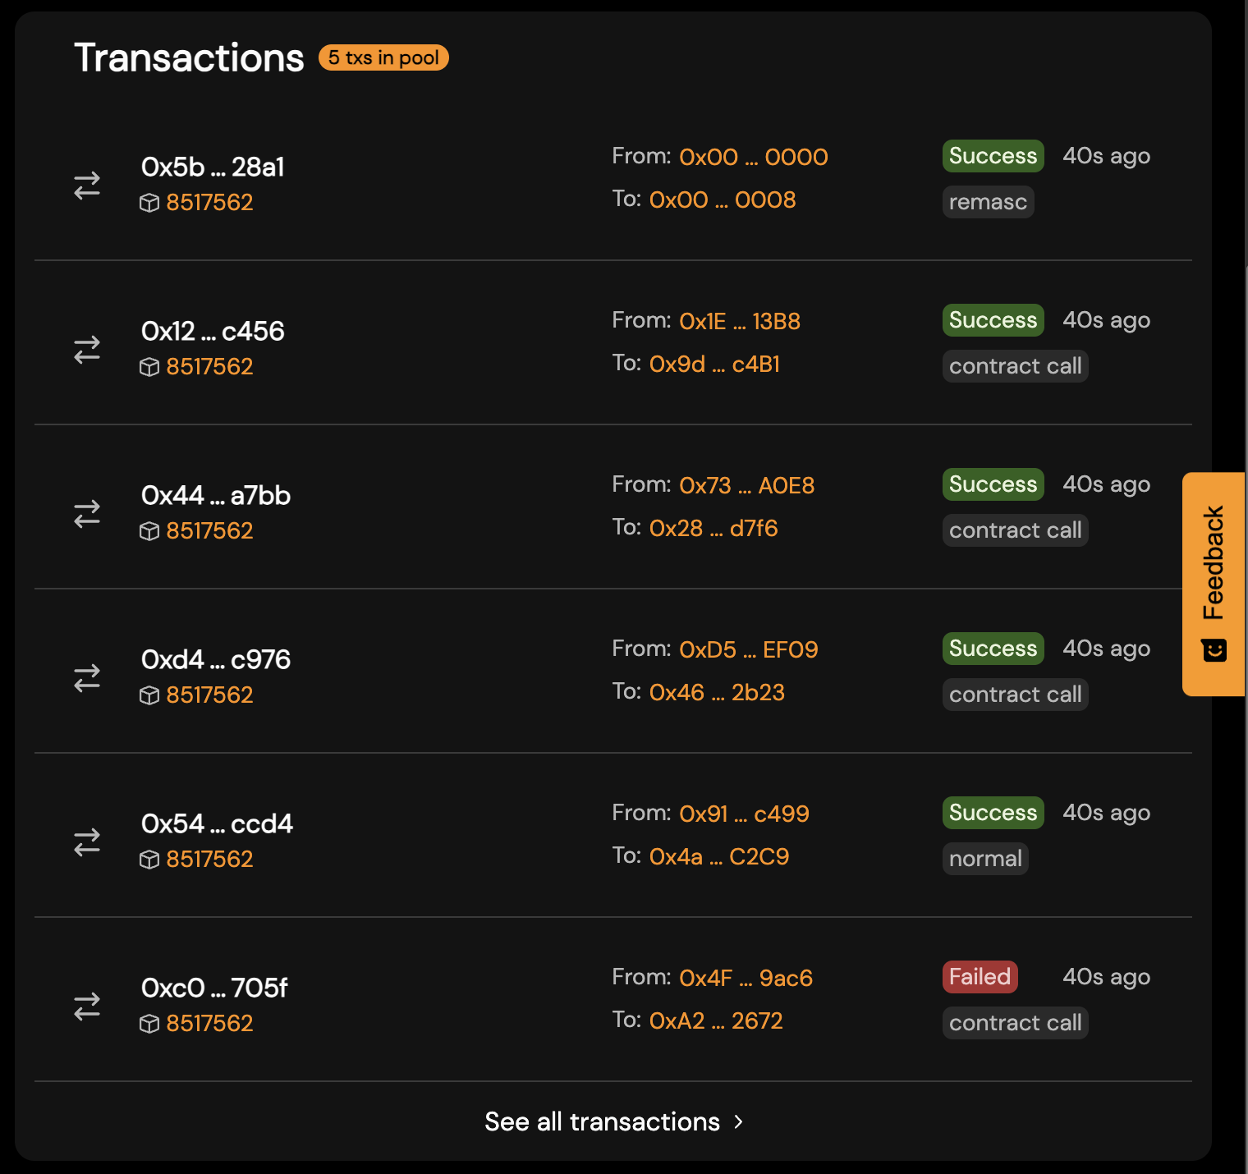Open block 8517562 under transaction 0x12 ... c456
The image size is (1248, 1174).
(210, 367)
